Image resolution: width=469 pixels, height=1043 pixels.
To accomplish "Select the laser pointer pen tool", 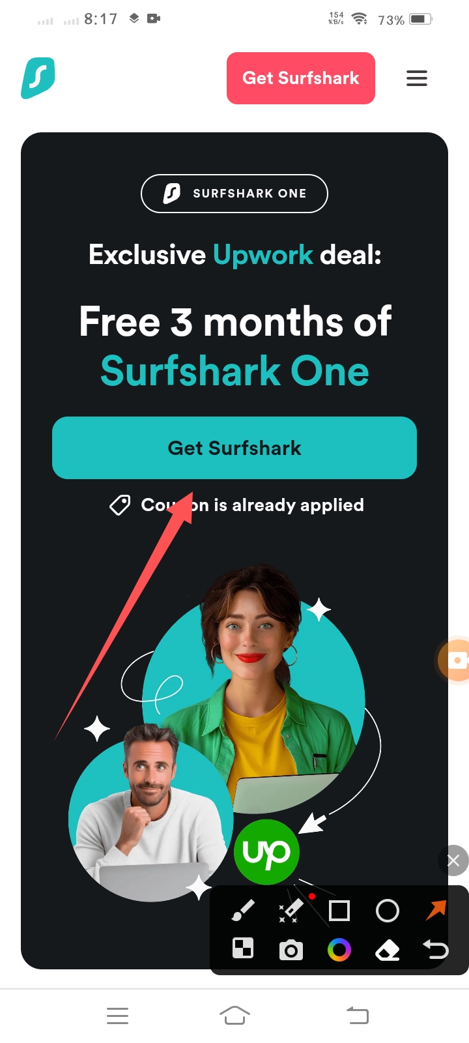I will coord(291,910).
